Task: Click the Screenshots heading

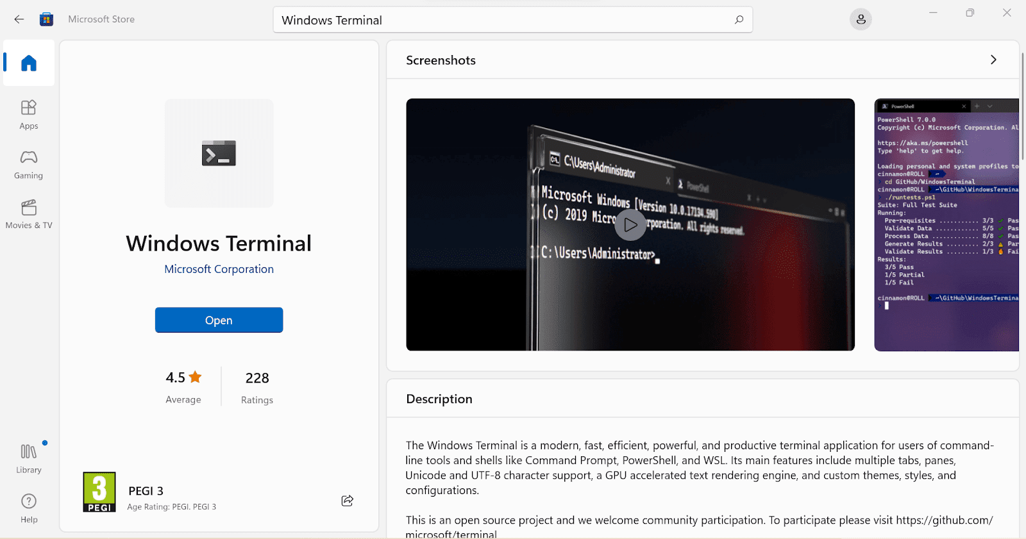Action: point(441,60)
